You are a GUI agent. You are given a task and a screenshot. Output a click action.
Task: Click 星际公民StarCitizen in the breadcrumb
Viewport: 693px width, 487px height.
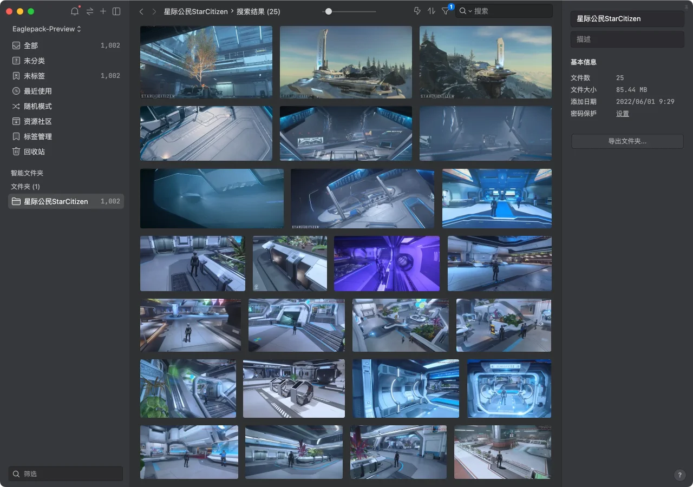coord(196,11)
